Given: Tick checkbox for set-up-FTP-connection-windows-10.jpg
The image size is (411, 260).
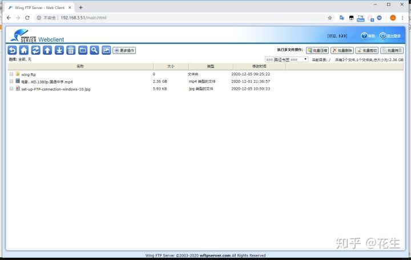Looking at the screenshot, I should [x=11, y=89].
